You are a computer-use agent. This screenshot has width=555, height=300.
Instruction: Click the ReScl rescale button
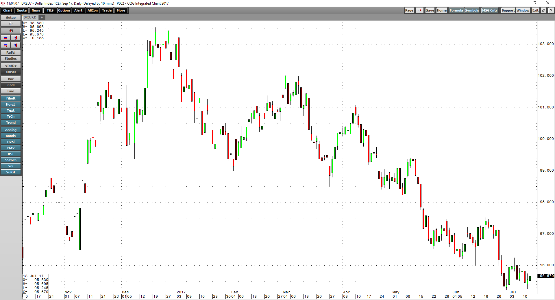11,52
